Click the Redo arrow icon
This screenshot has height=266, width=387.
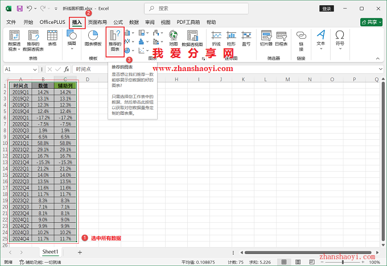[x=43, y=9]
